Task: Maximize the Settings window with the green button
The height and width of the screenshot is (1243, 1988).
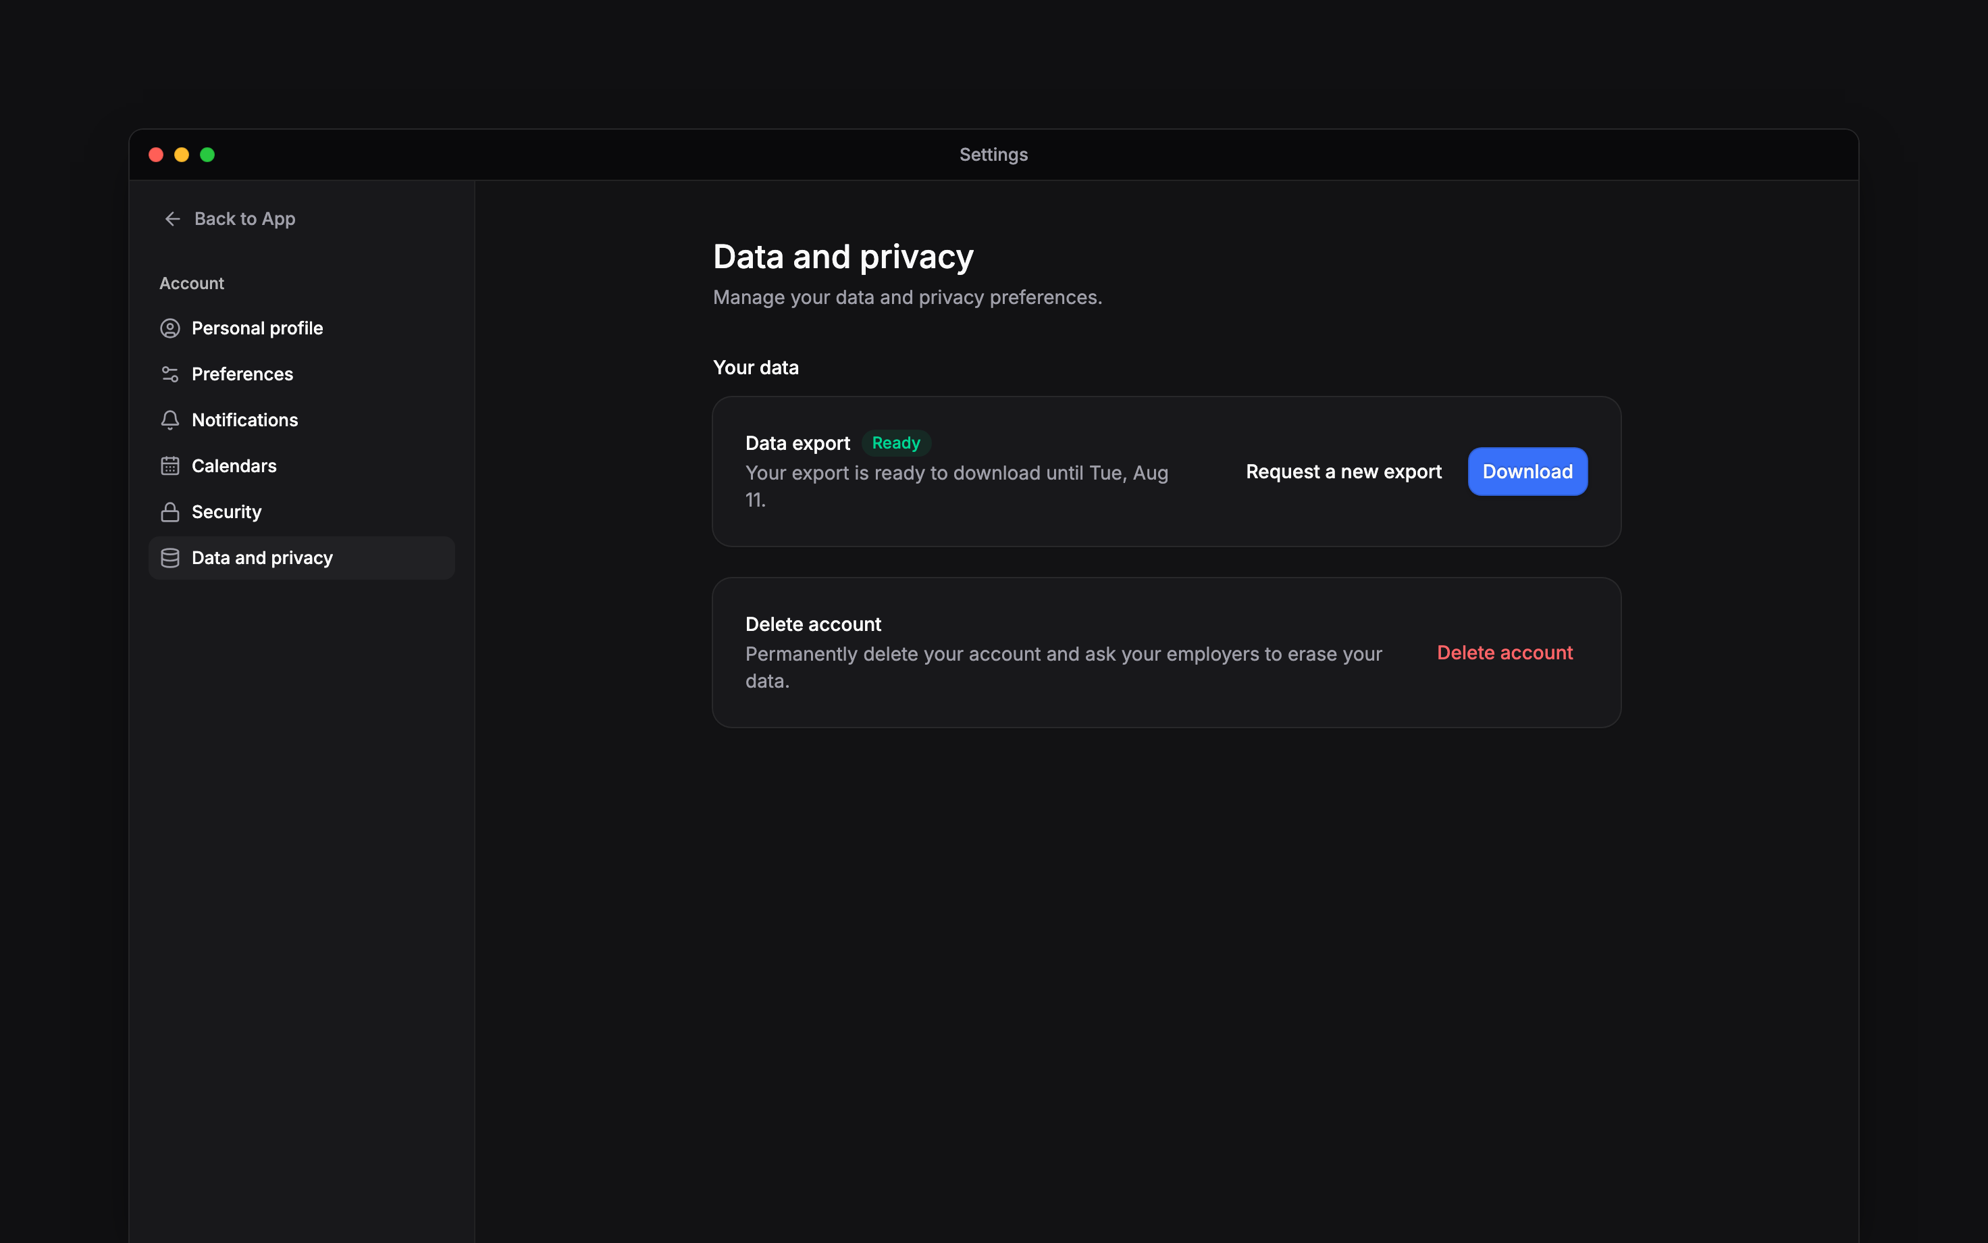Action: (207, 155)
